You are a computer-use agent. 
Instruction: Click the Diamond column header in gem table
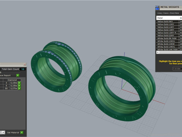coord(12,80)
